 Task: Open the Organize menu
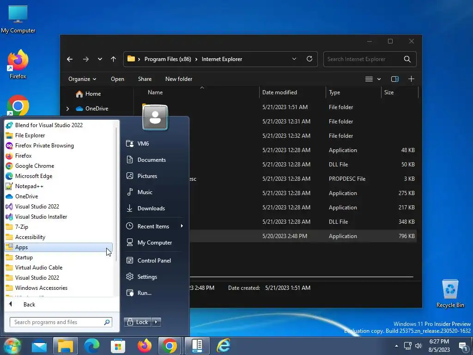pos(82,79)
